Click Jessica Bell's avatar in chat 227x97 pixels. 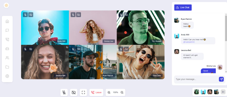tap(177, 51)
